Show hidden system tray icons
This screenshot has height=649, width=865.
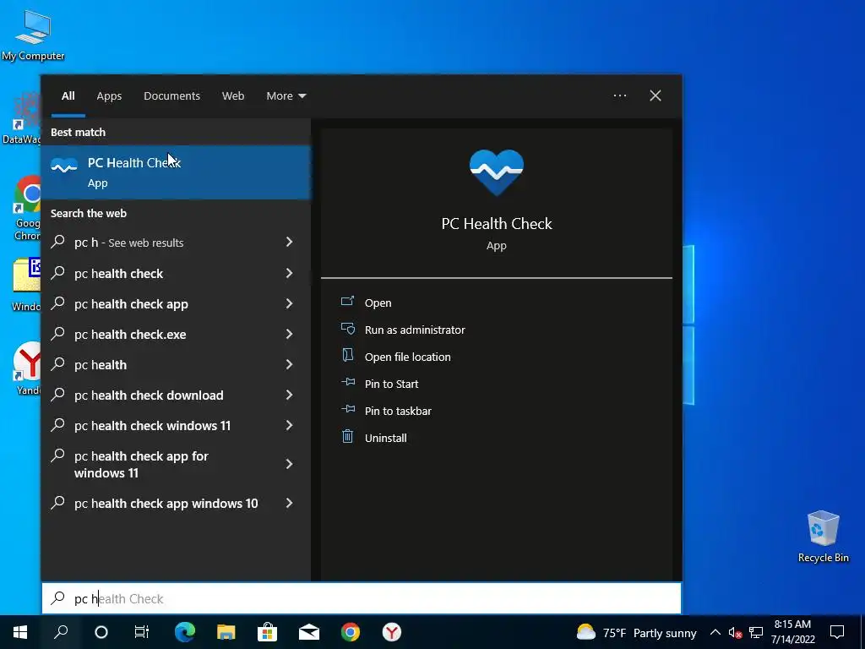coord(715,632)
